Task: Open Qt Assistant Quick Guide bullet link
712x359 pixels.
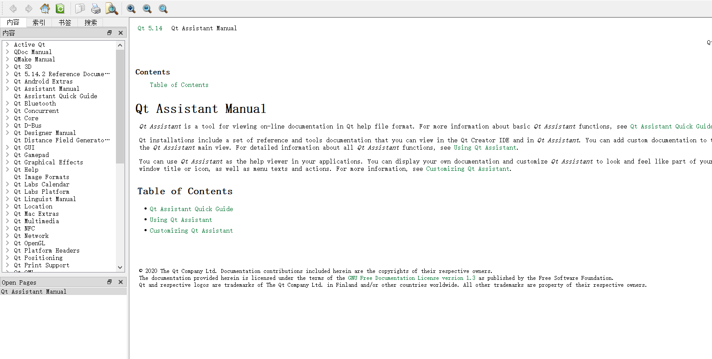Action: (x=191, y=209)
